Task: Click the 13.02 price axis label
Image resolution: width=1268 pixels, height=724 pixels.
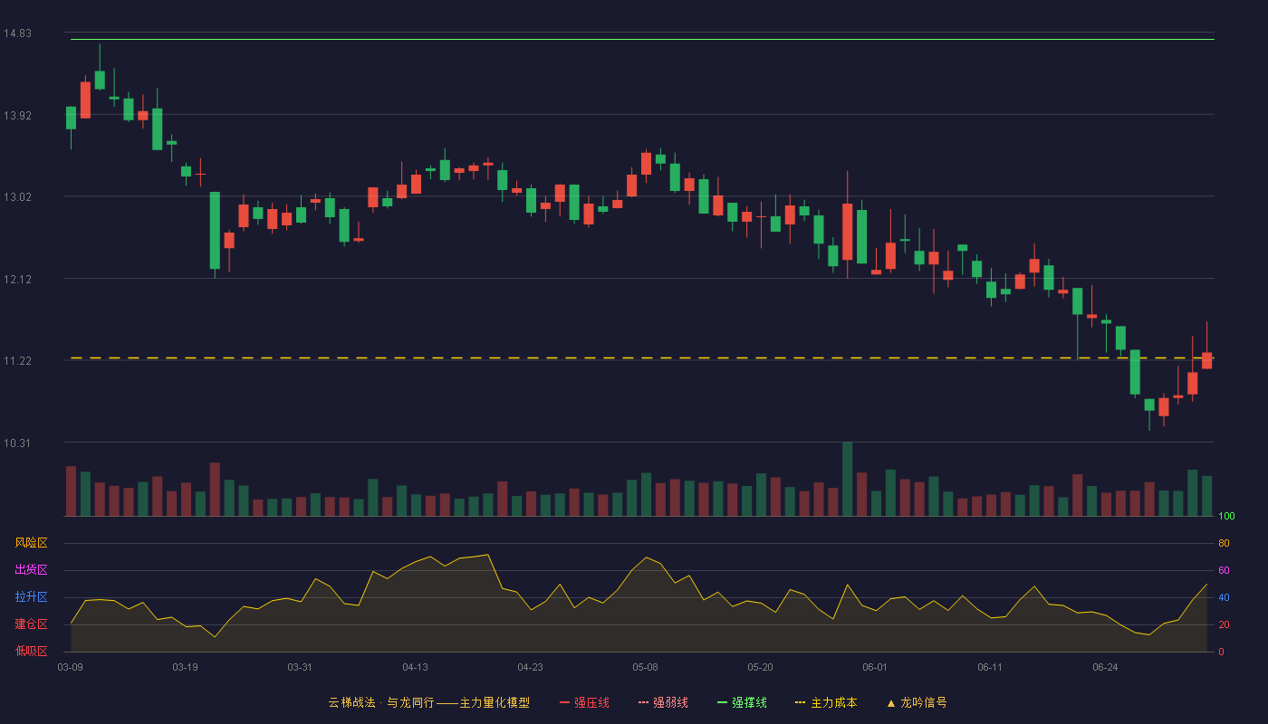Action: [17, 196]
